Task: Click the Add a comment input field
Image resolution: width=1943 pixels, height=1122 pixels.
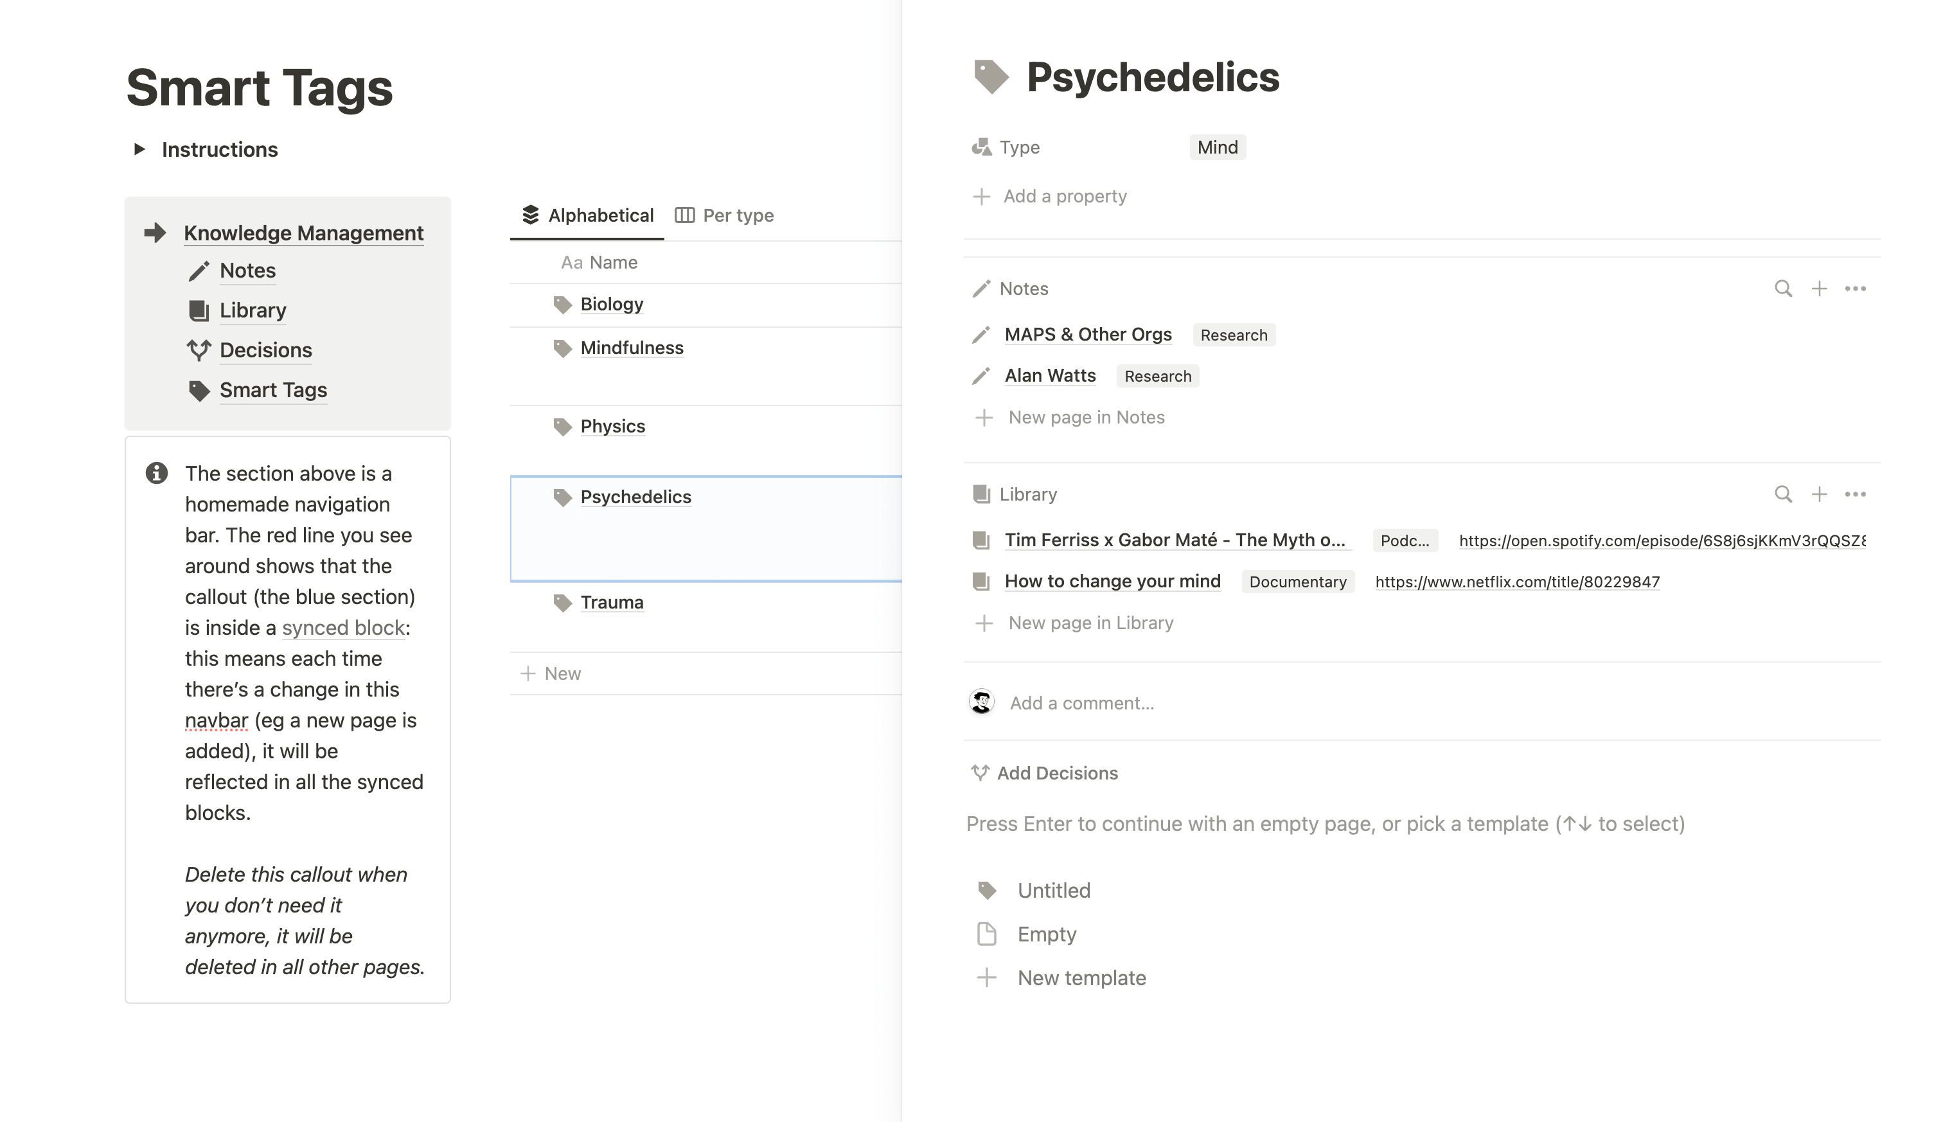Action: [1079, 702]
